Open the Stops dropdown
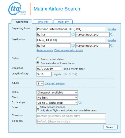 point(57,98)
